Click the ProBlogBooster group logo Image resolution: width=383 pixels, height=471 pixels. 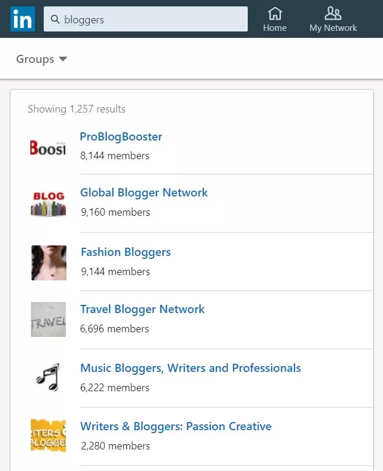48,147
